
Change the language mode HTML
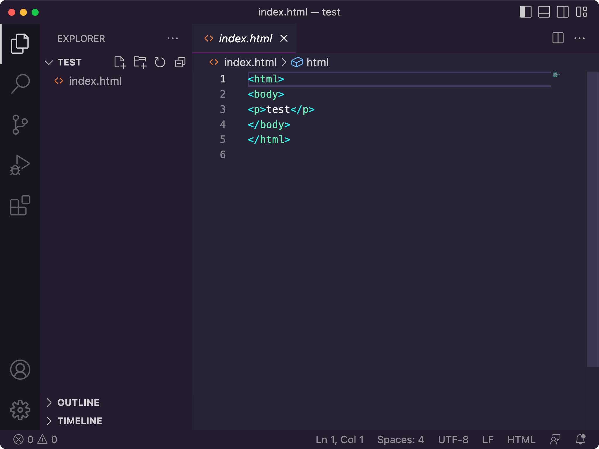pos(521,439)
